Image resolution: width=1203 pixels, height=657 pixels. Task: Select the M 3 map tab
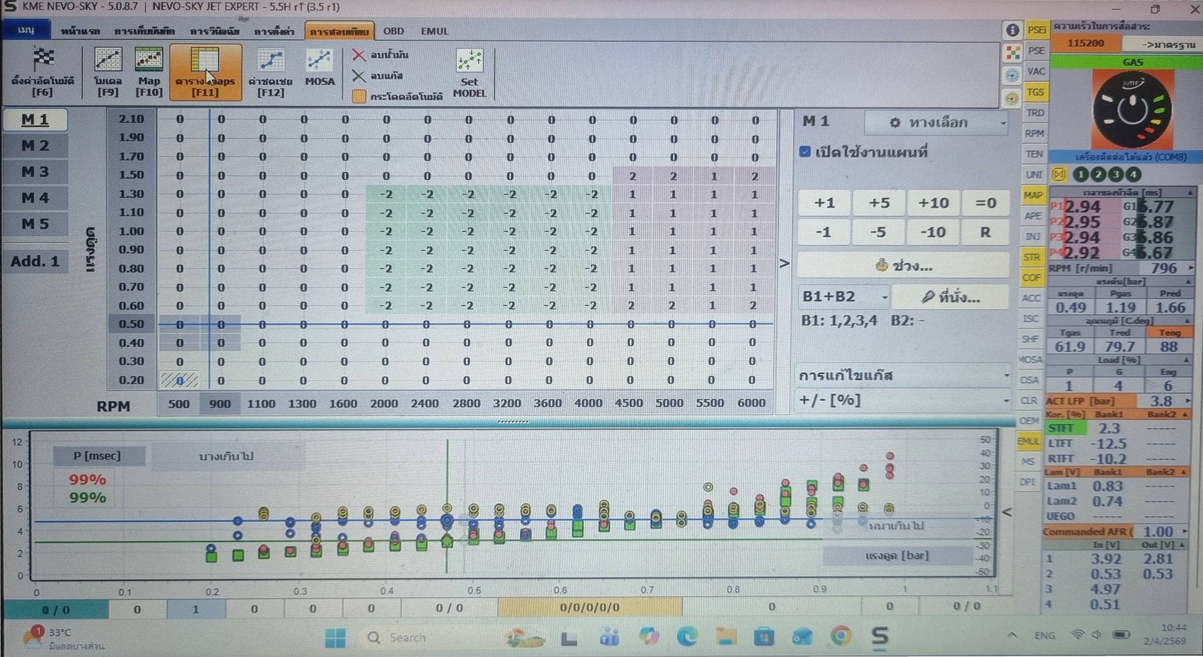35,172
